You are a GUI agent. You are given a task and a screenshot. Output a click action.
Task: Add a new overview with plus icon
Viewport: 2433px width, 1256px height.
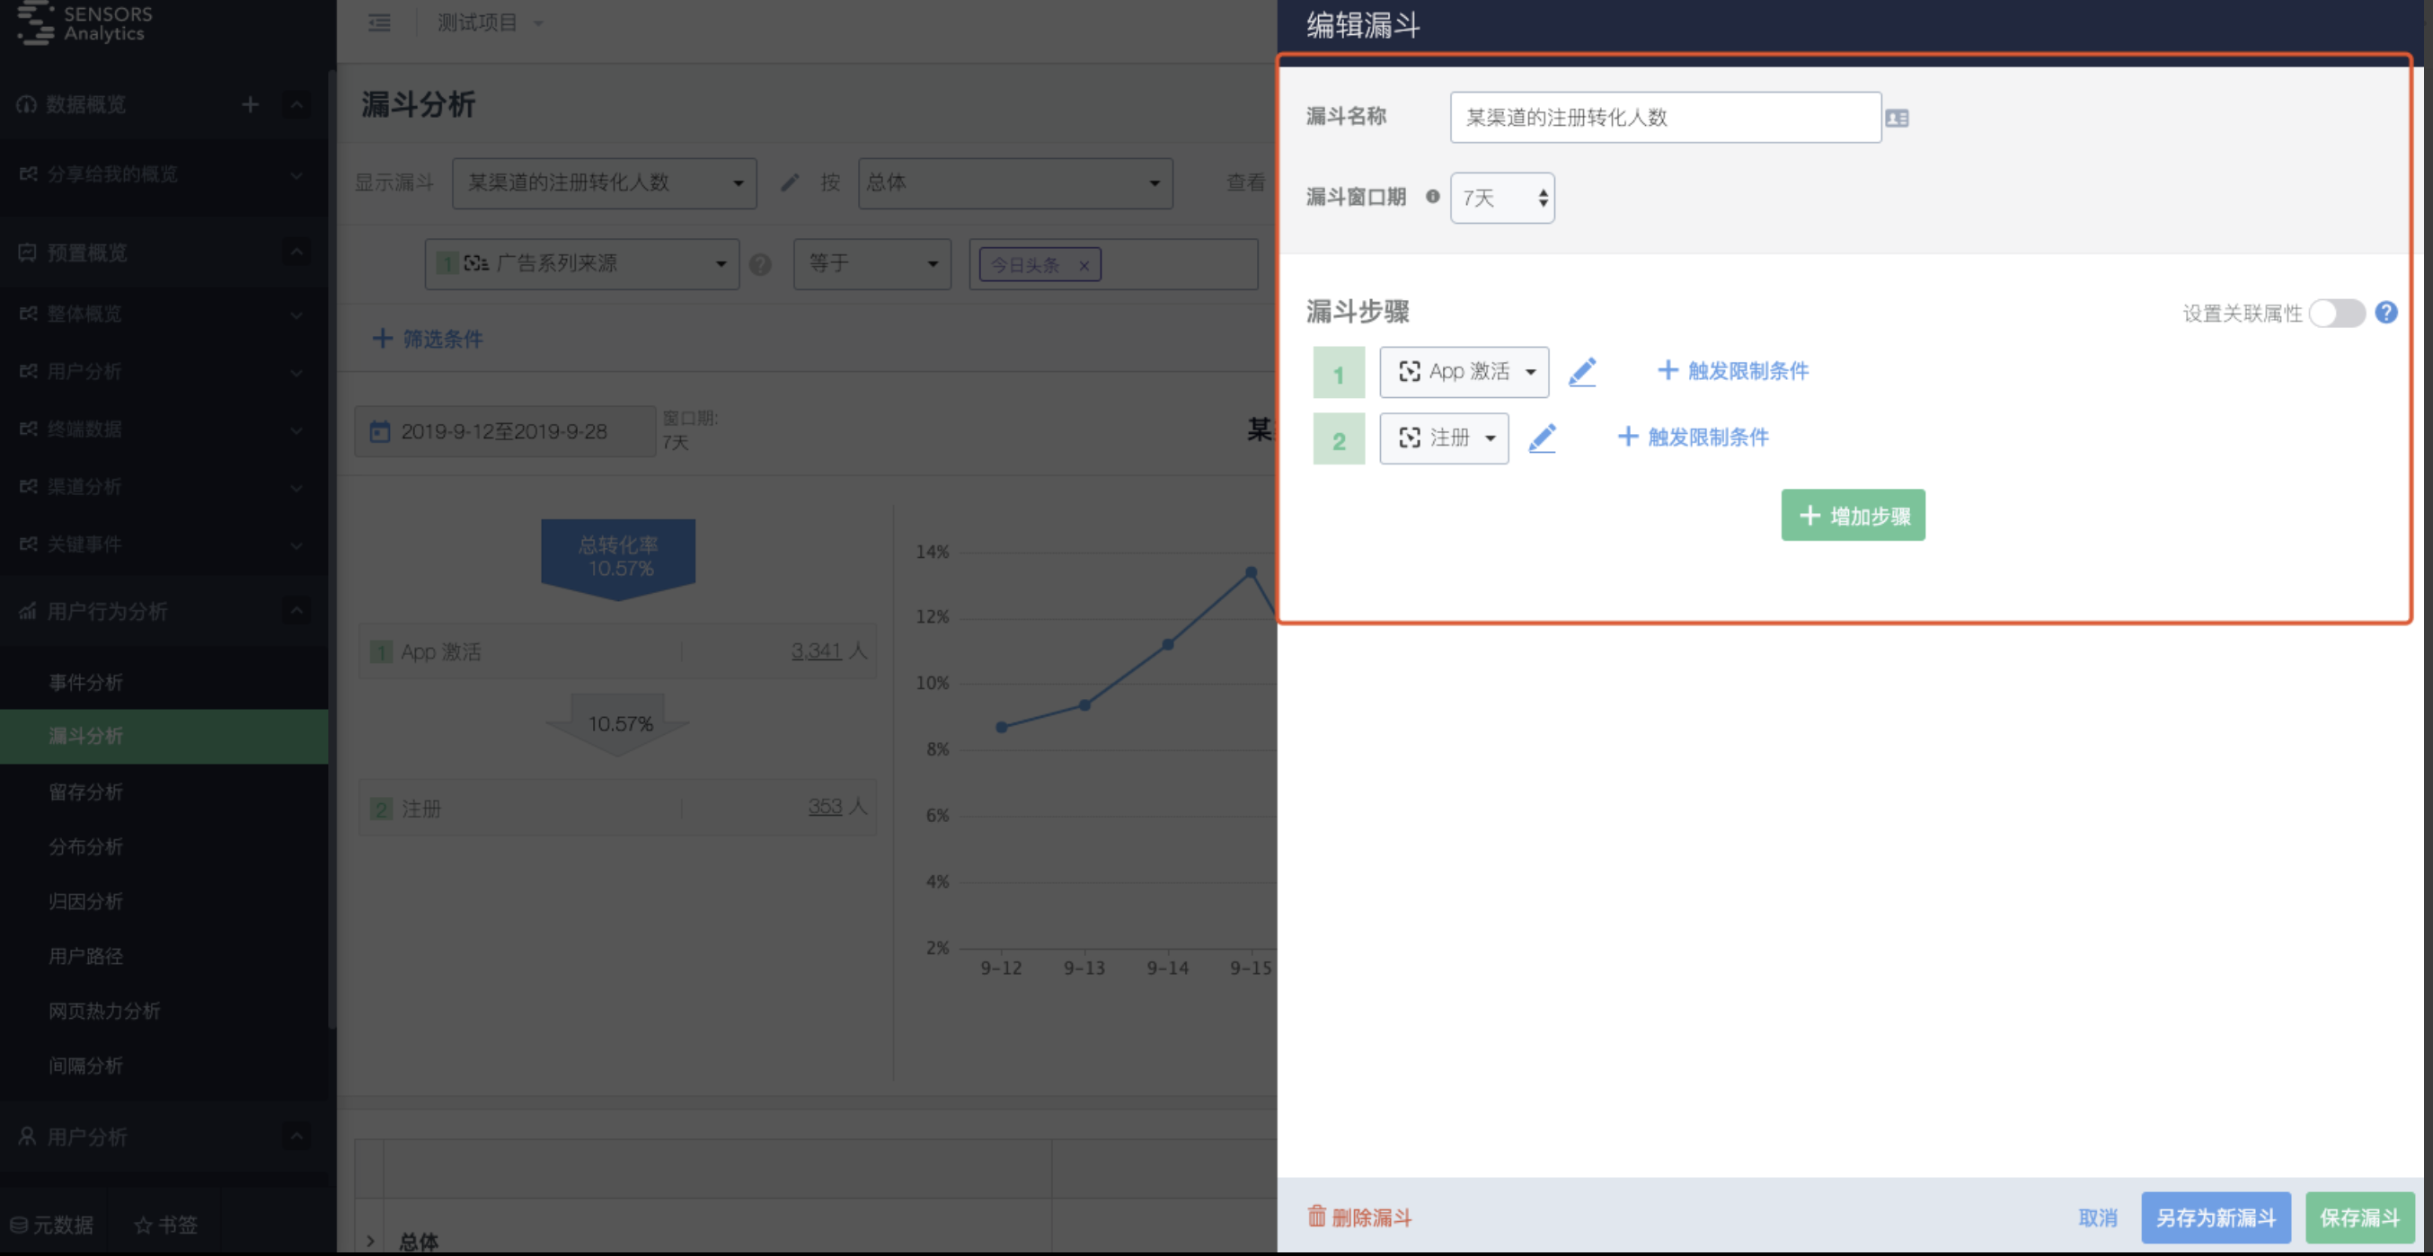point(250,104)
